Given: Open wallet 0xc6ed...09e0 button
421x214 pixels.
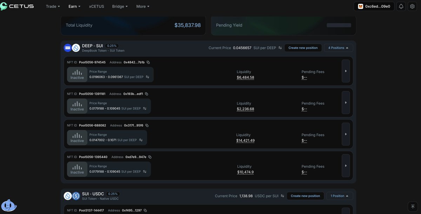Looking at the screenshot, I should tap(374, 6).
